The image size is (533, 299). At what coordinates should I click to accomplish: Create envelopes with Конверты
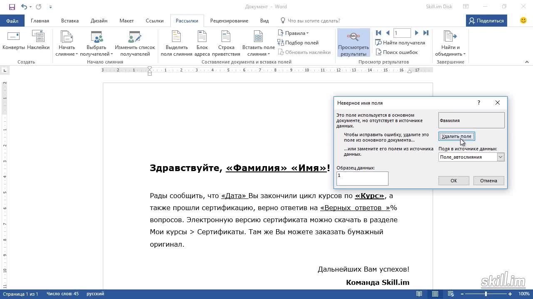click(14, 42)
